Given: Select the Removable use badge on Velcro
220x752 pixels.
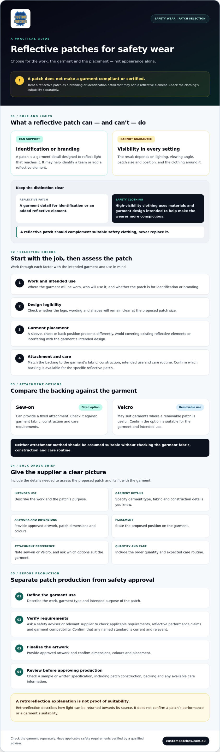Looking at the screenshot, I should tap(190, 407).
